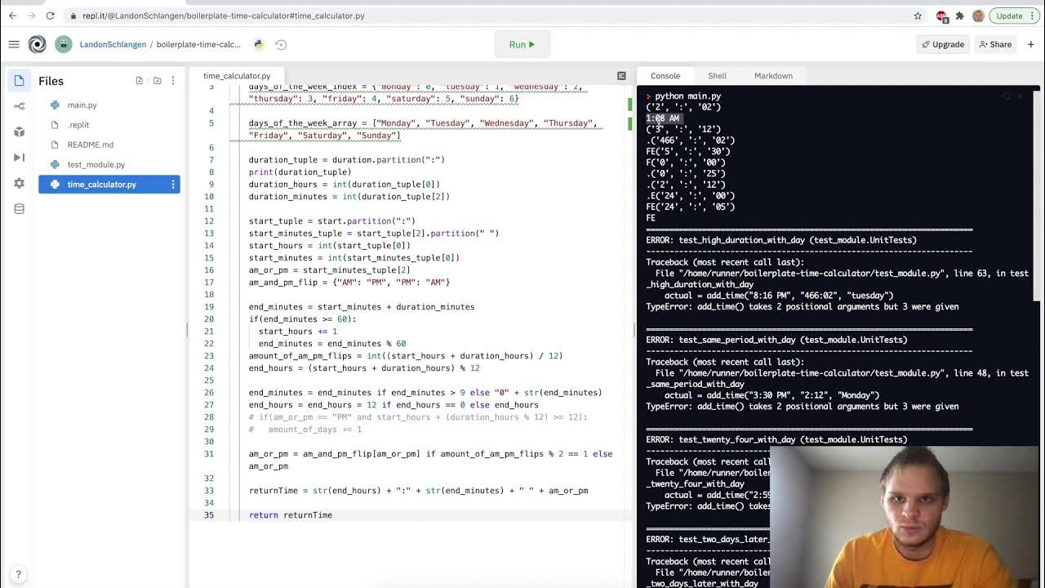Viewport: 1045px width, 588px height.
Task: Open the Chrome profile avatar
Action: [978, 16]
